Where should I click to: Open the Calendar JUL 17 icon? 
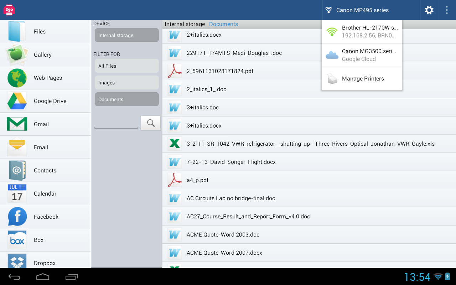point(17,193)
